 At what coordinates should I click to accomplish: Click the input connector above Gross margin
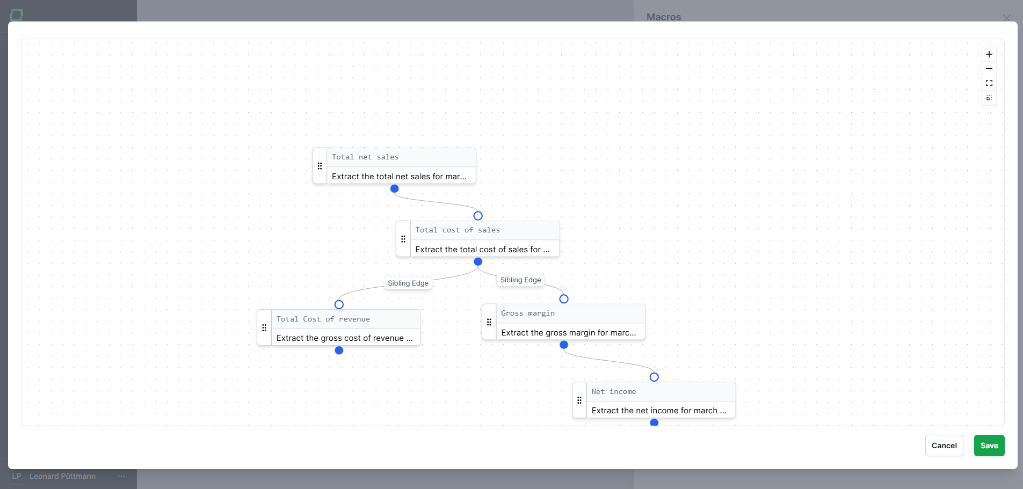564,299
